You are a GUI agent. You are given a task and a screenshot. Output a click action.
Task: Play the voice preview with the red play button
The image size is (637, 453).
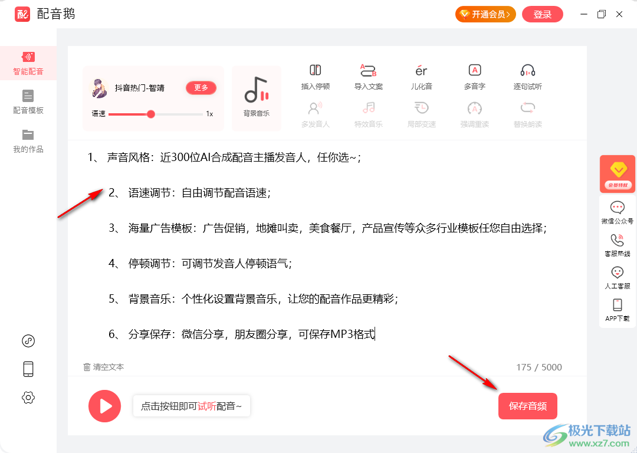(x=105, y=406)
